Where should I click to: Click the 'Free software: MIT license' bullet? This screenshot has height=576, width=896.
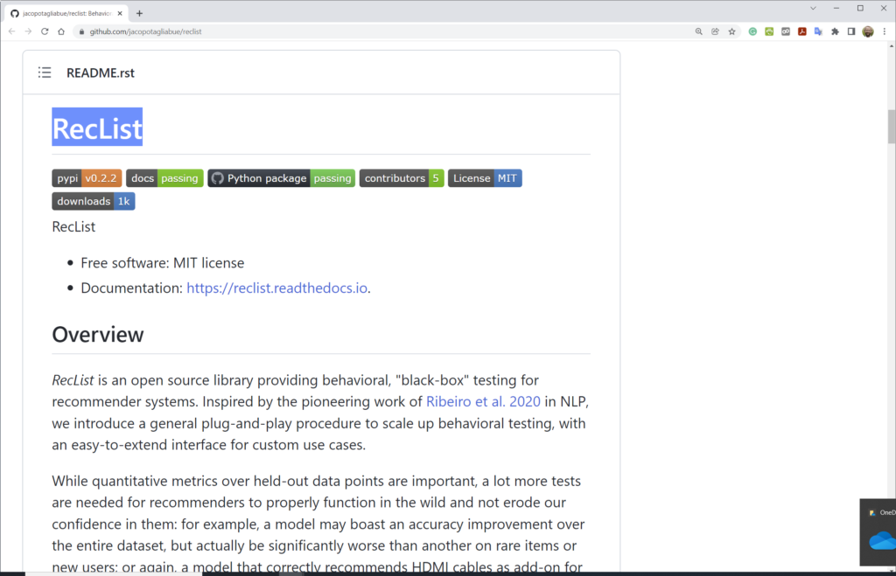click(162, 262)
